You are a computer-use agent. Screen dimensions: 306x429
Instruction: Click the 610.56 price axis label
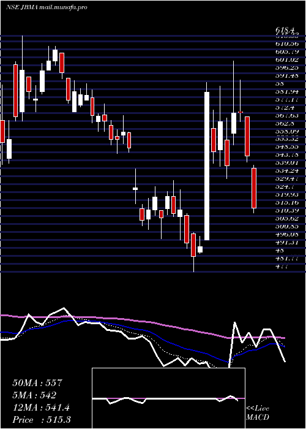(x=288, y=44)
